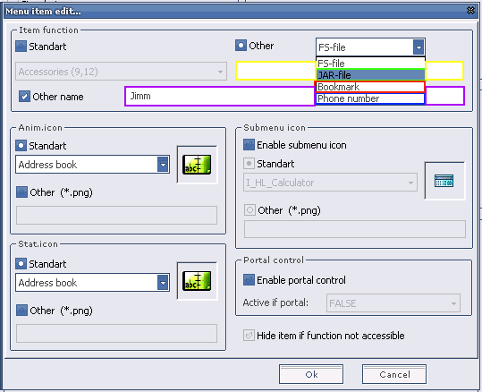Toggle Enable submenu icon checkbox

[x=249, y=145]
